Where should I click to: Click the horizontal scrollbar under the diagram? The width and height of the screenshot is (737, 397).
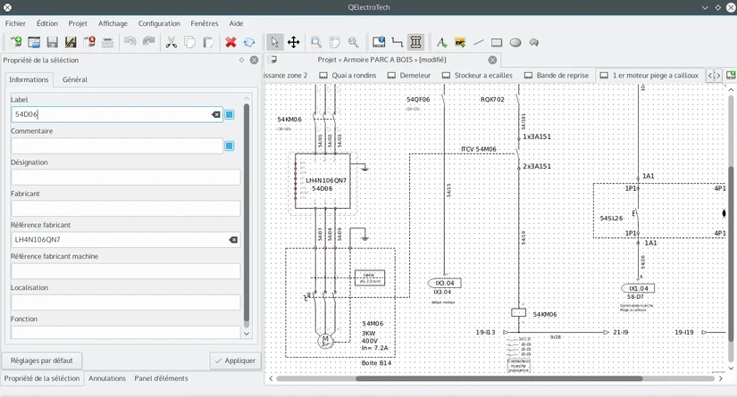pos(498,378)
